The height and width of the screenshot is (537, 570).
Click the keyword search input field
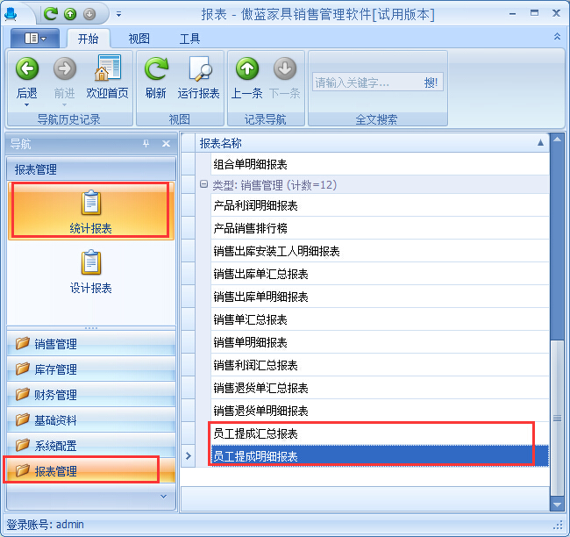(364, 82)
